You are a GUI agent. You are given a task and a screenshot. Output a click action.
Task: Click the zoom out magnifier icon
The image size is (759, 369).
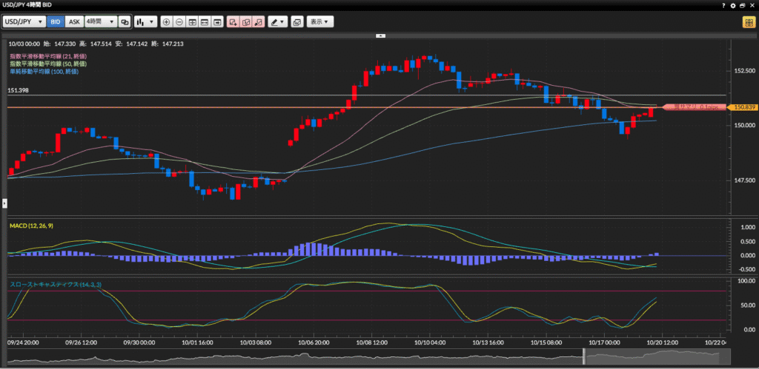(x=179, y=22)
